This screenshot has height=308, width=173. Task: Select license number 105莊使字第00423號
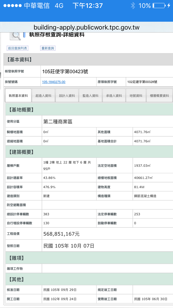(x=65, y=72)
